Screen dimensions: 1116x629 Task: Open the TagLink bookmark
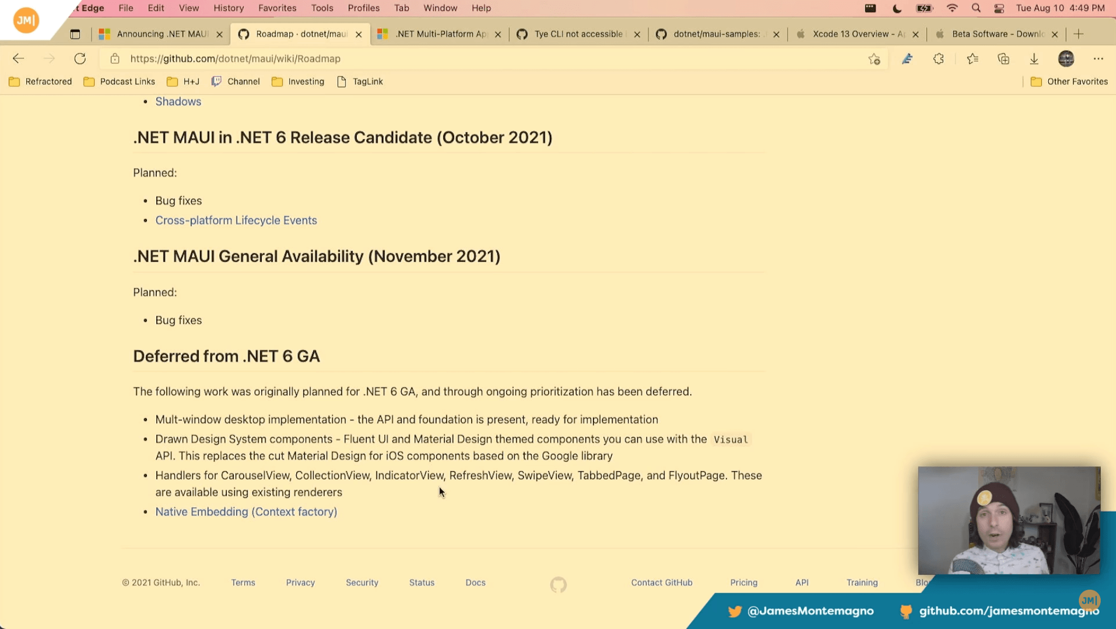(x=360, y=82)
